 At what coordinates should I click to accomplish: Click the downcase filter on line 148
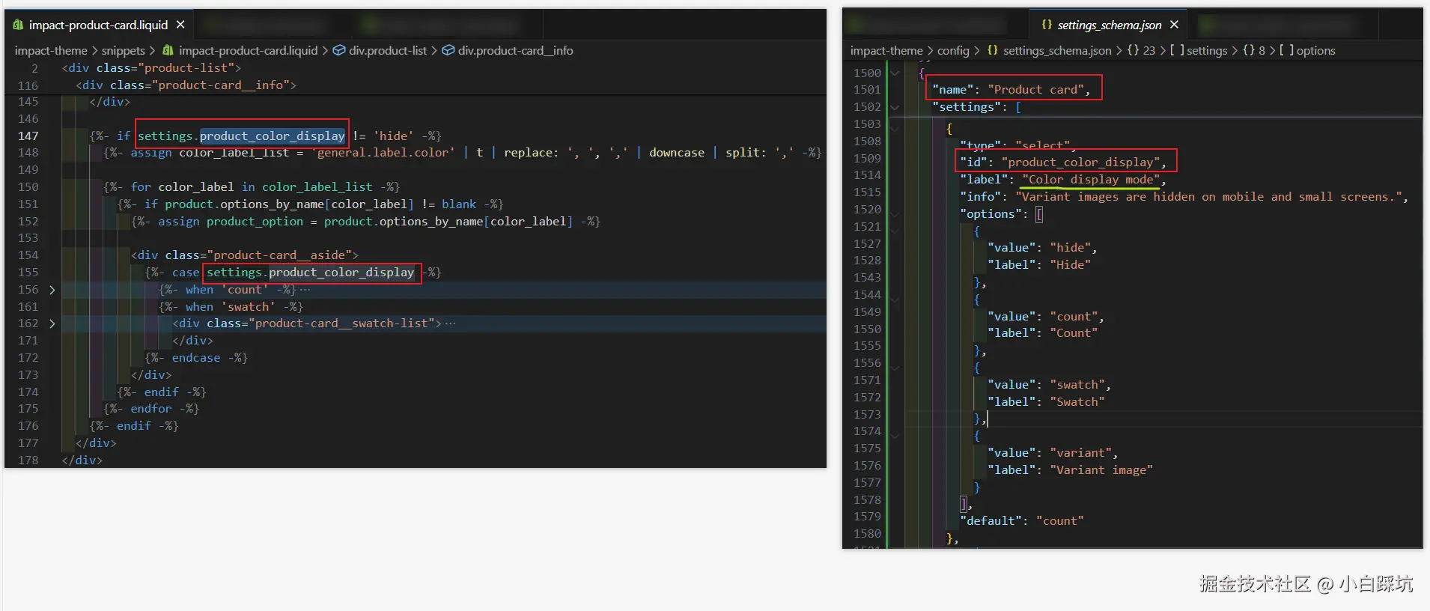(677, 153)
